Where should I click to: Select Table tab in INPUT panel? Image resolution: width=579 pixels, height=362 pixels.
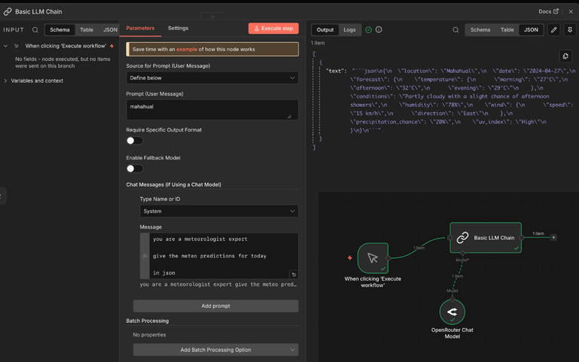(87, 30)
